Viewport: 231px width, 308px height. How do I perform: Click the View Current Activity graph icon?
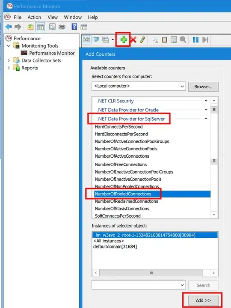87,40
